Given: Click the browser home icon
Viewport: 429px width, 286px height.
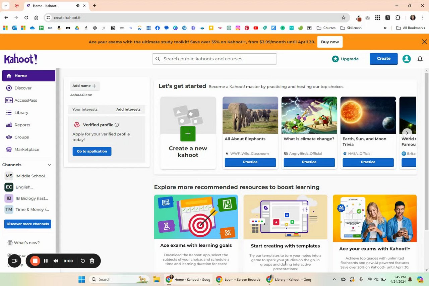Looking at the screenshot, I should 36,17.
